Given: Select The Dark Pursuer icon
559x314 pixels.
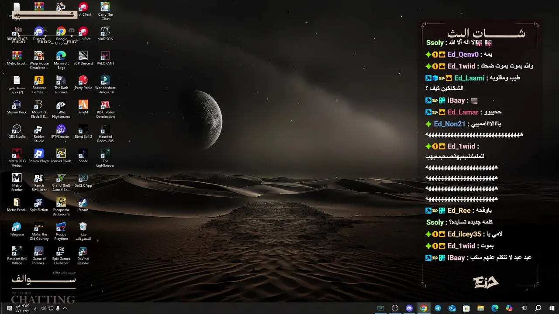Looking at the screenshot, I should pos(61,85).
